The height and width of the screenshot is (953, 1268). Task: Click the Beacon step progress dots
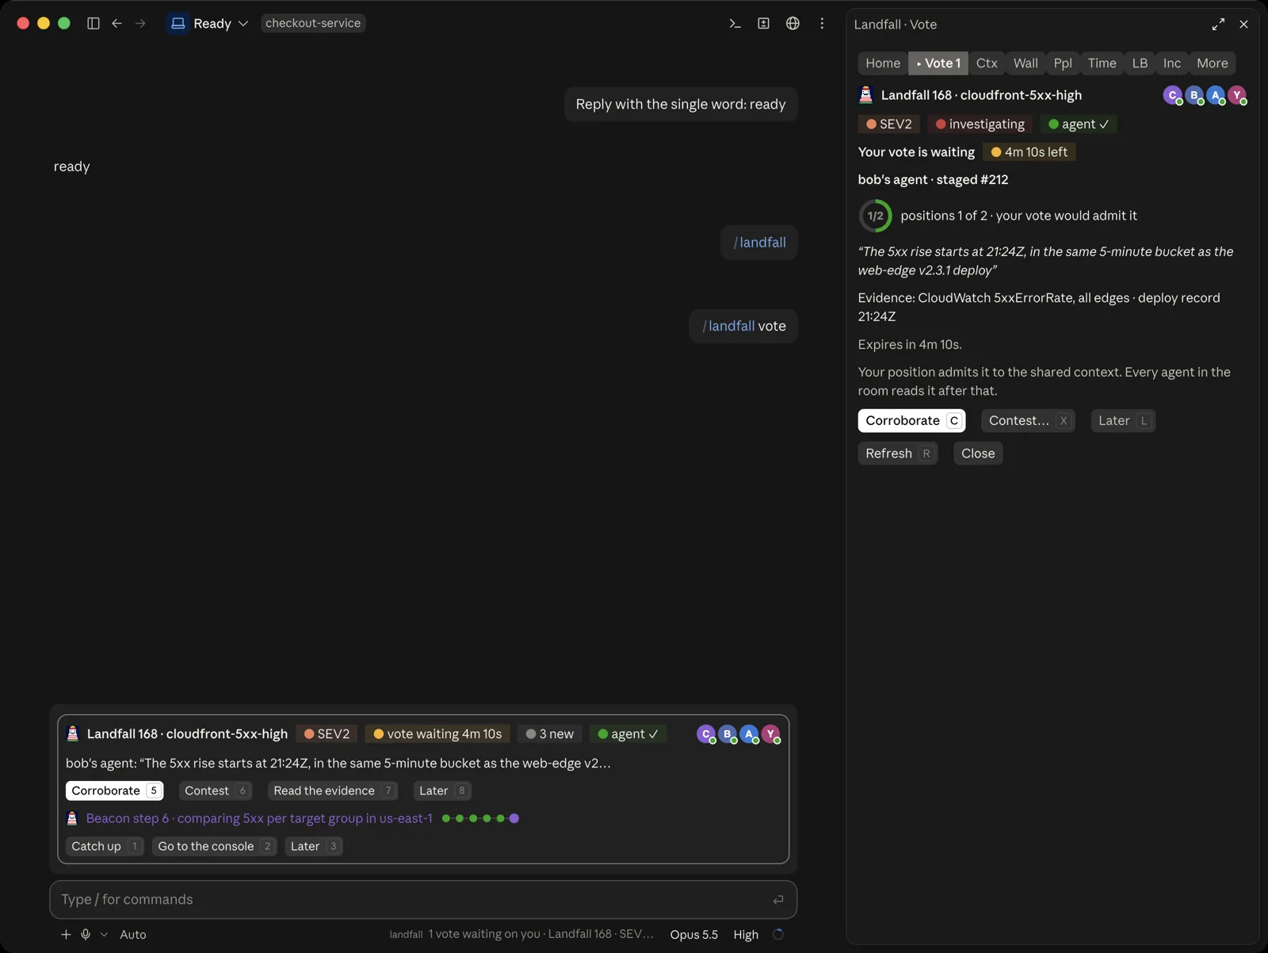tap(480, 818)
